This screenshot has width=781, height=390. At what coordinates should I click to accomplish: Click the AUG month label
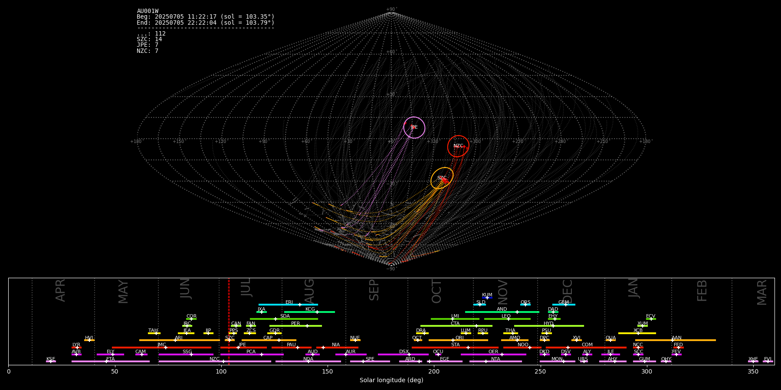[309, 291]
